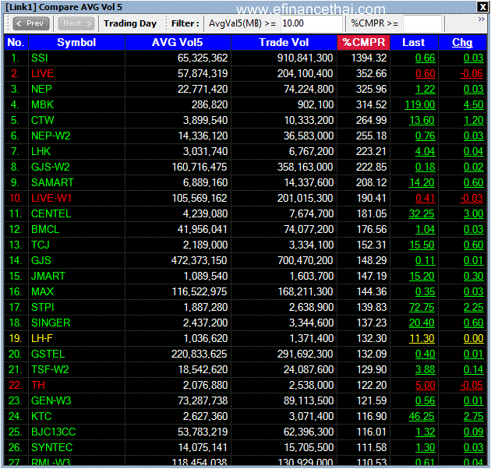Image resolution: width=491 pixels, height=469 pixels.
Task: Go back with the Prev button
Action: click(30, 23)
